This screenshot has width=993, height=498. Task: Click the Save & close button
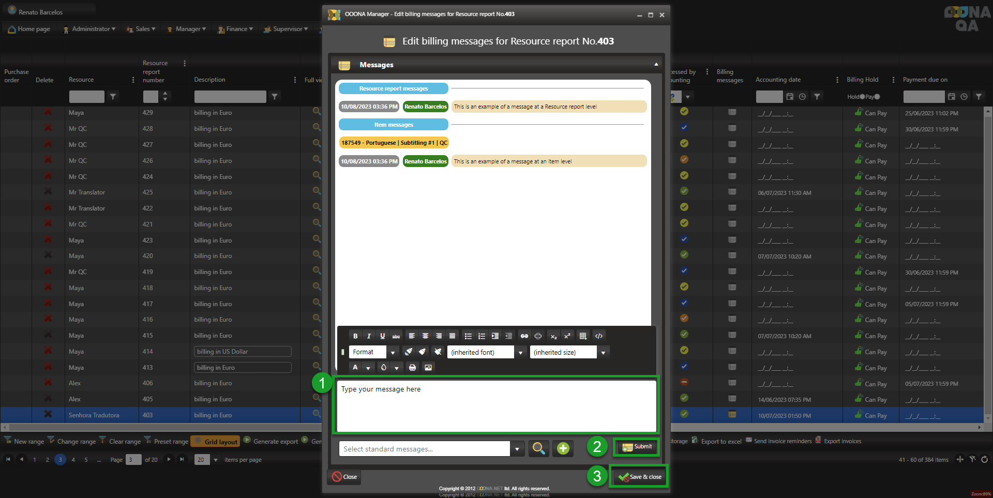639,477
